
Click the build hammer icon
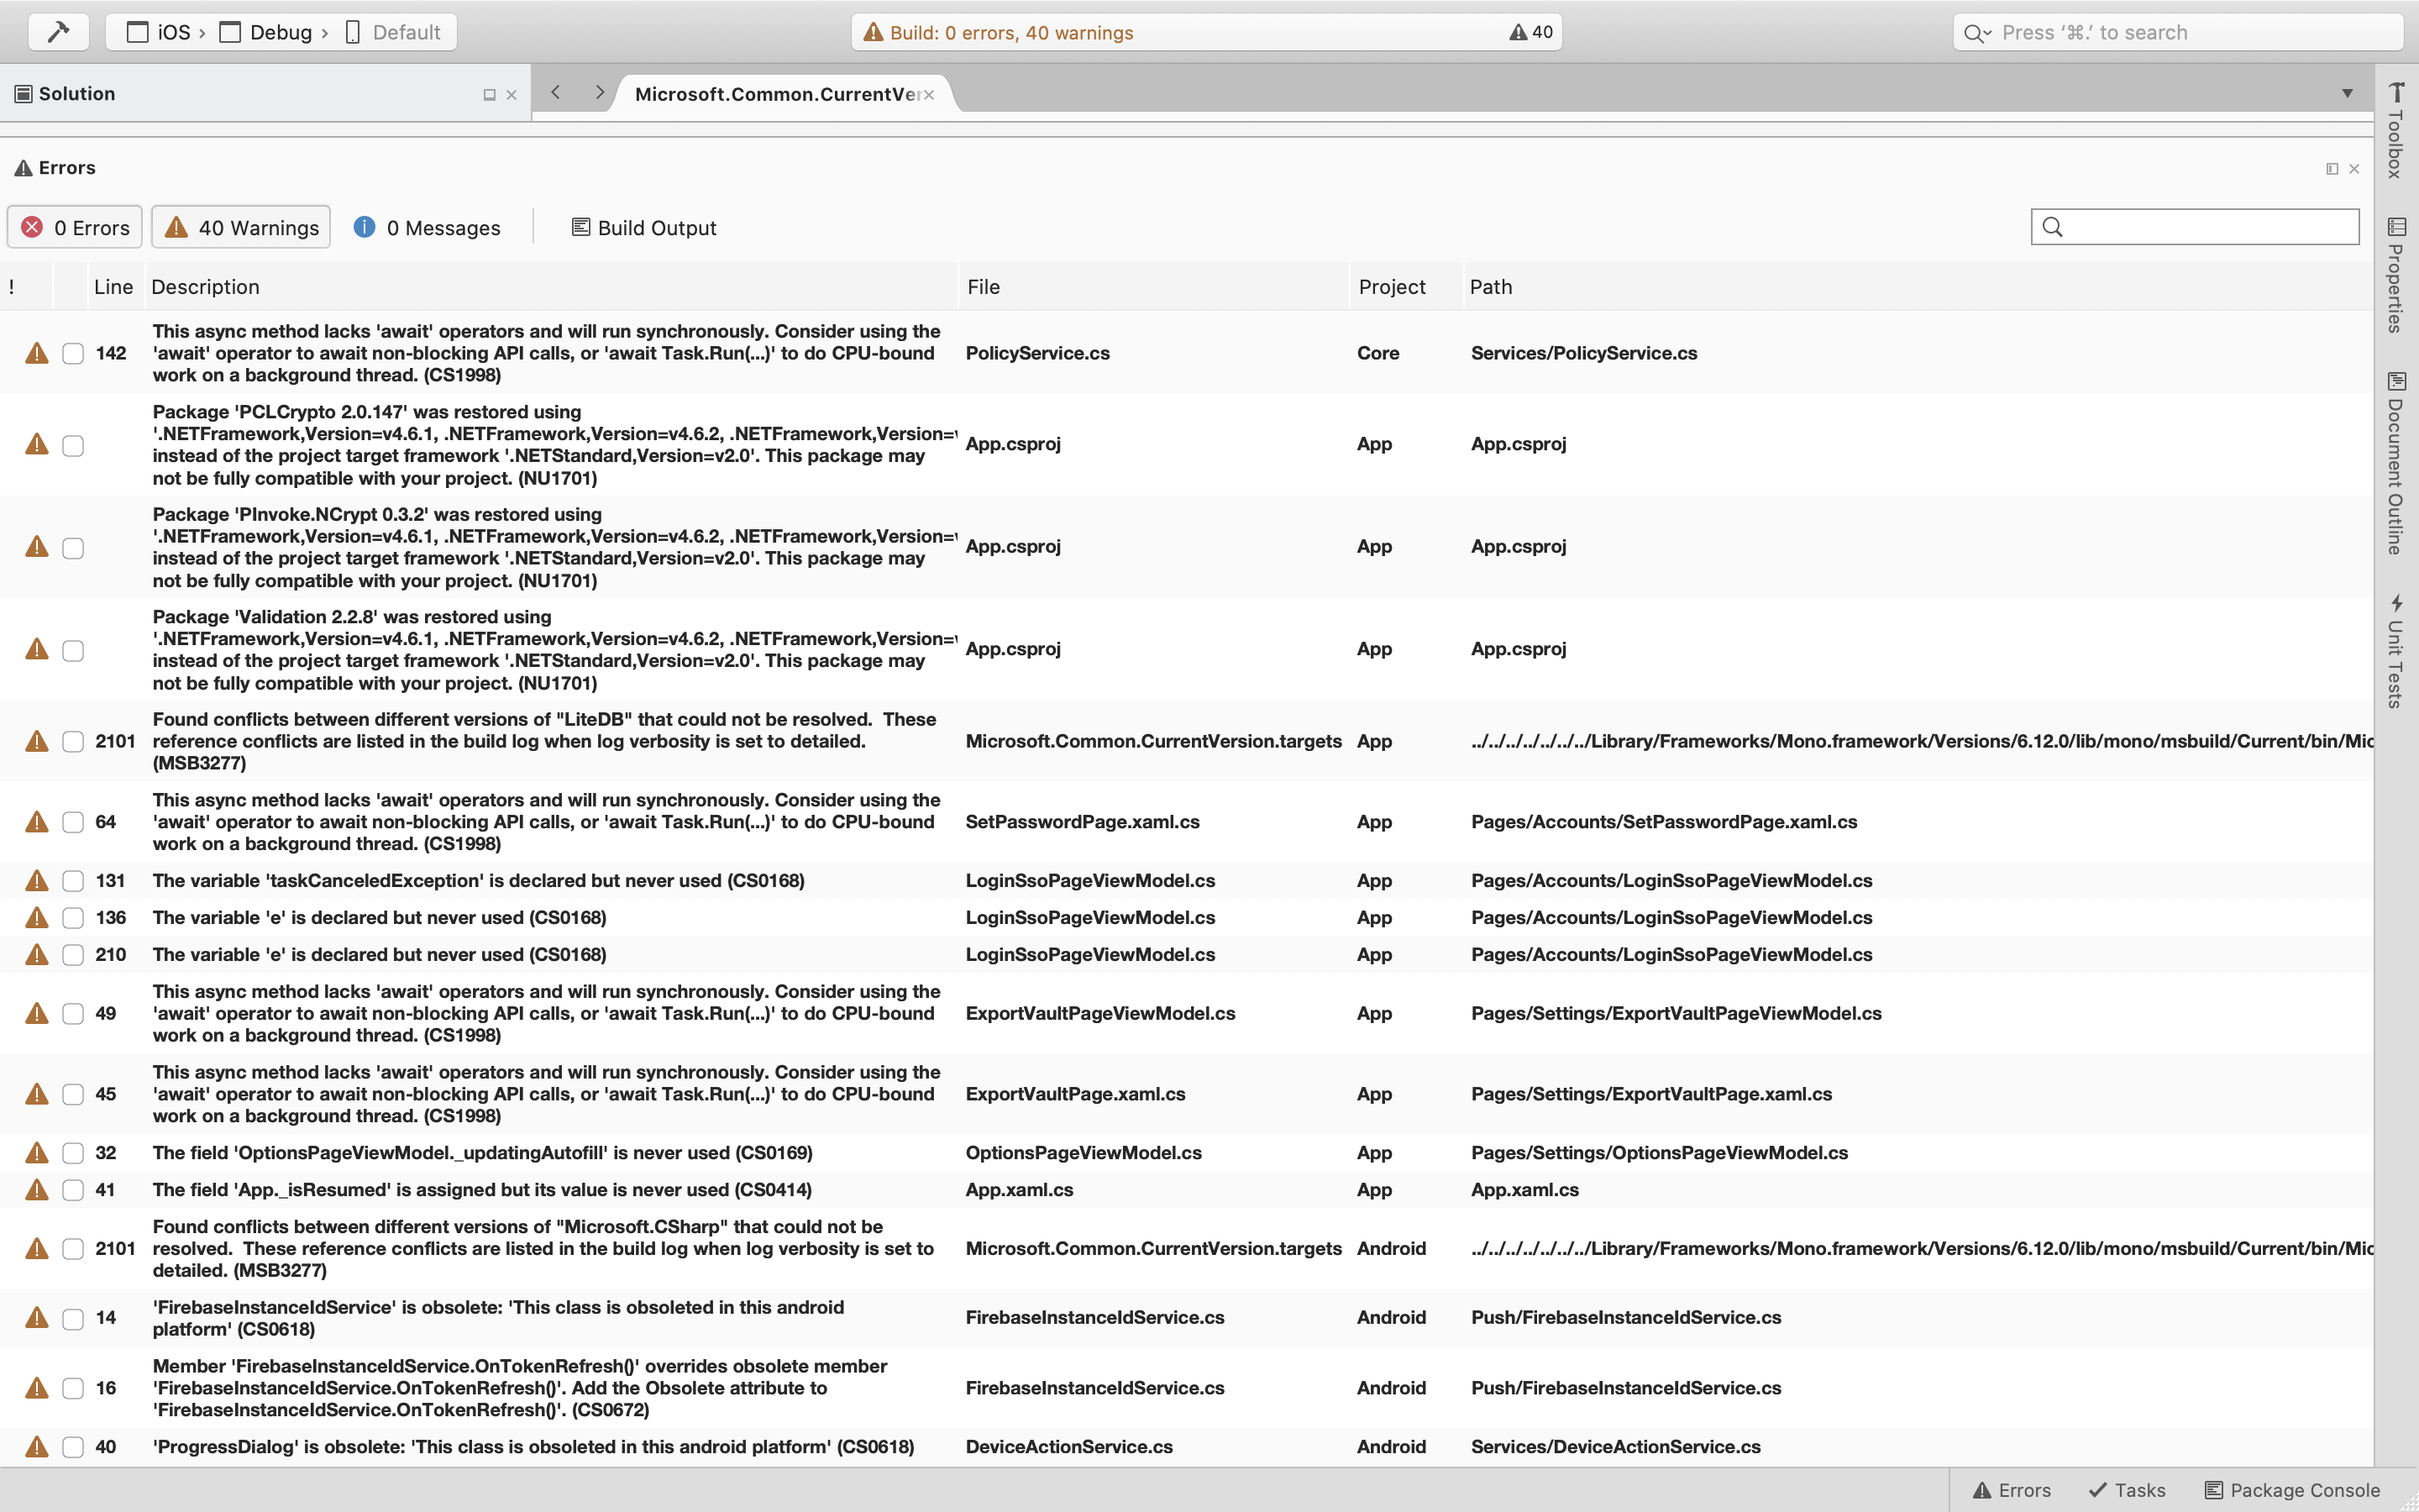click(58, 32)
